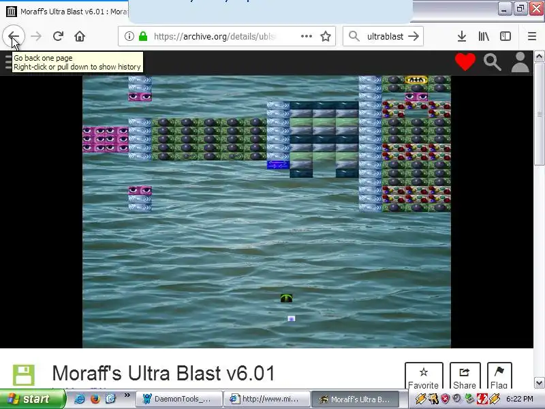Click the green dome paddle in the game
The height and width of the screenshot is (409, 545).
point(286,298)
